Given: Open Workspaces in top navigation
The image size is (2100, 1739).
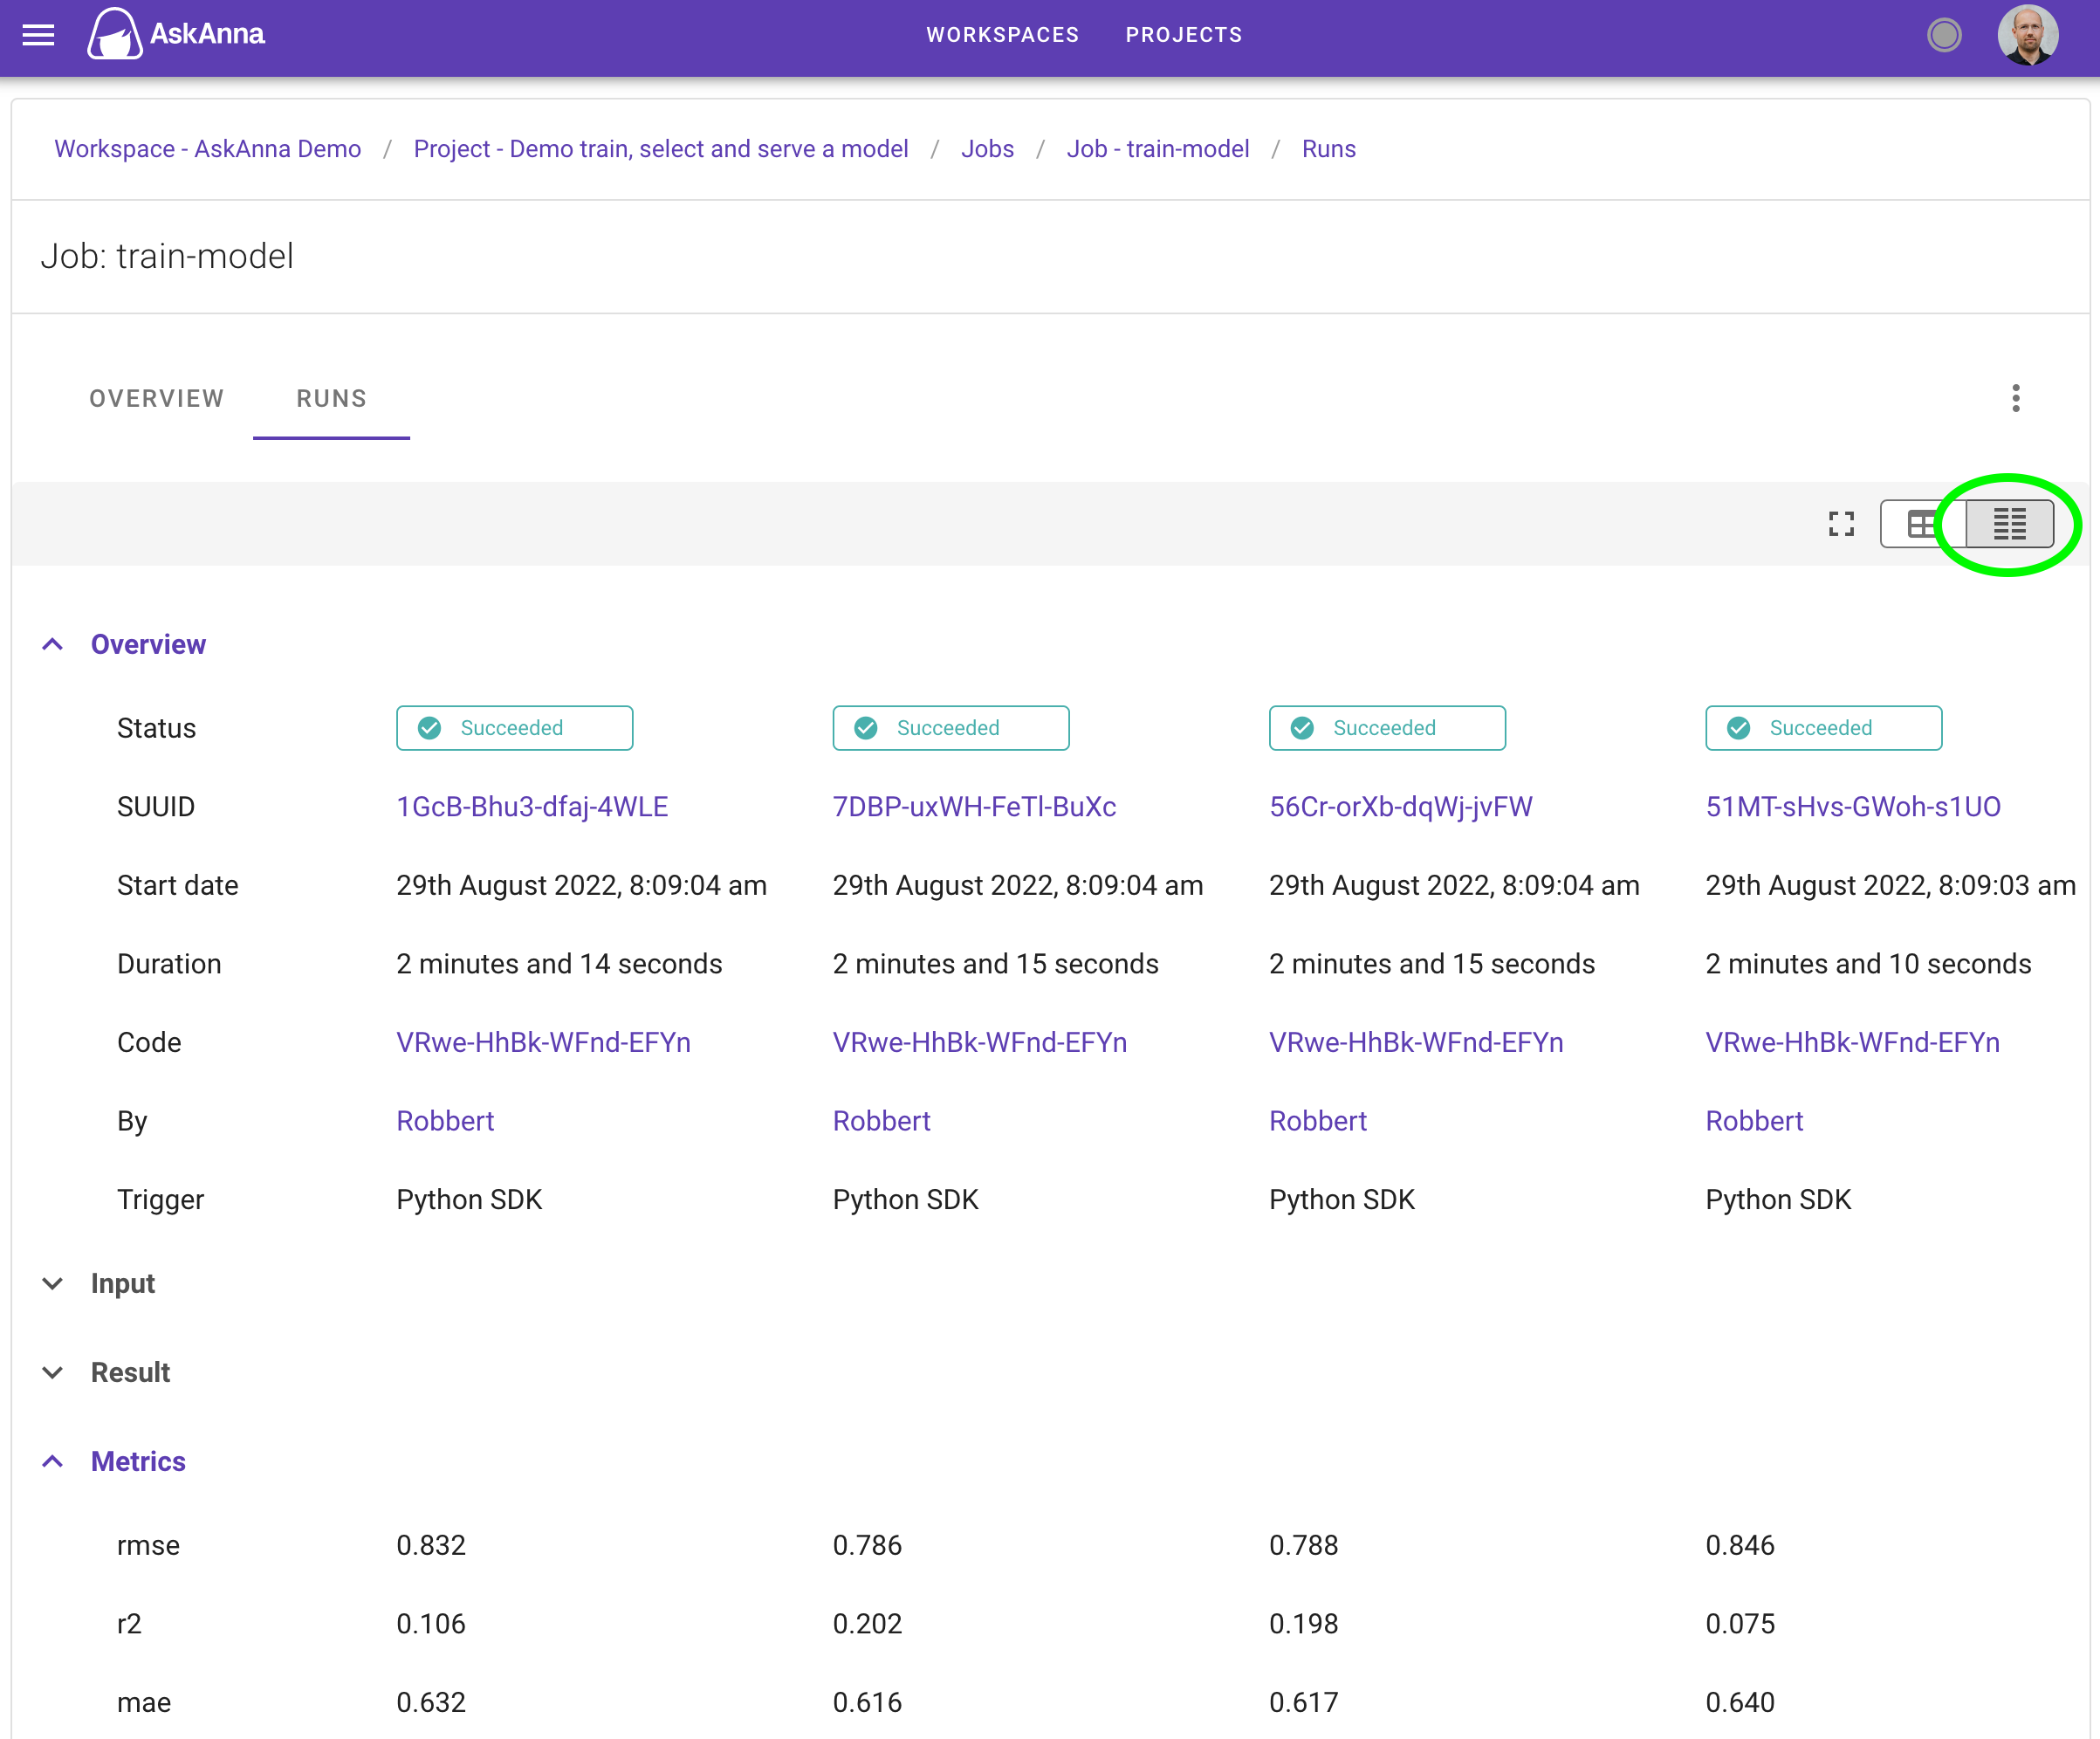Looking at the screenshot, I should click(x=1002, y=35).
